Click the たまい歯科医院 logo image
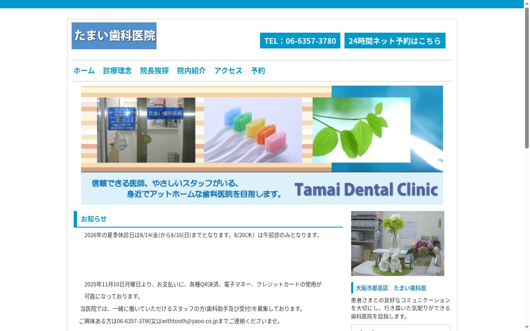The image size is (530, 331). pos(114,36)
